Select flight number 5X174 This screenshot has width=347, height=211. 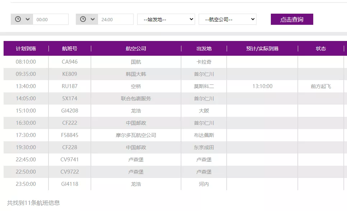tap(70, 98)
